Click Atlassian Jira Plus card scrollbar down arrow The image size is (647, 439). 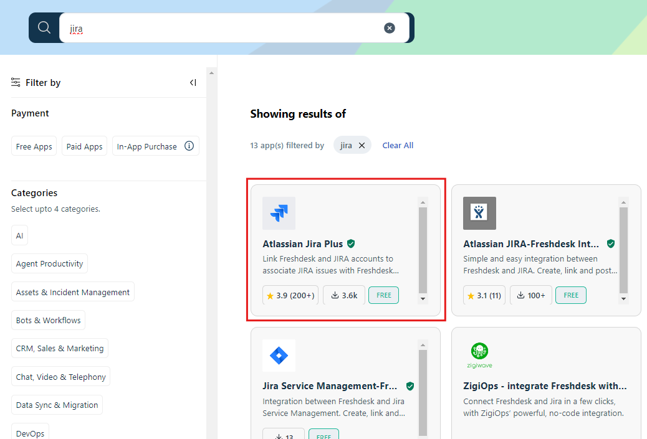(423, 299)
